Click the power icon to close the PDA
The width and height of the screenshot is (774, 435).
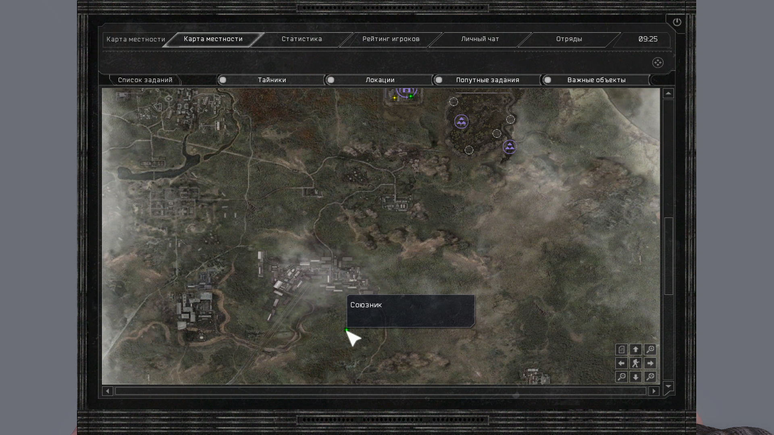point(677,22)
